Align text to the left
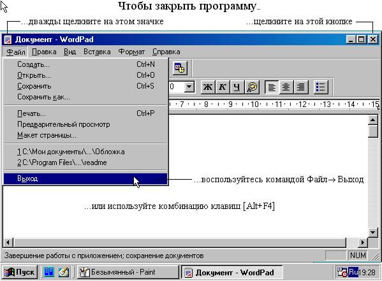 point(272,87)
